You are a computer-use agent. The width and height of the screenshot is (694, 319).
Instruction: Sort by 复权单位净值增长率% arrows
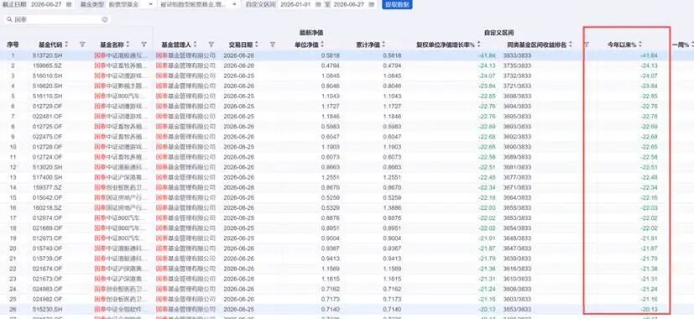479,44
